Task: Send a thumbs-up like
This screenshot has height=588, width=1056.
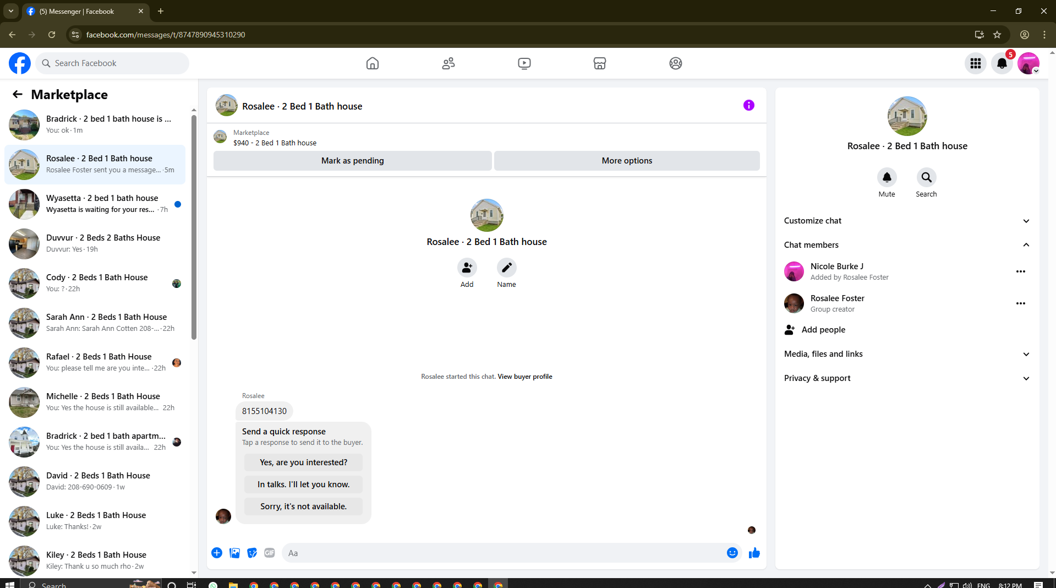Action: 754,553
